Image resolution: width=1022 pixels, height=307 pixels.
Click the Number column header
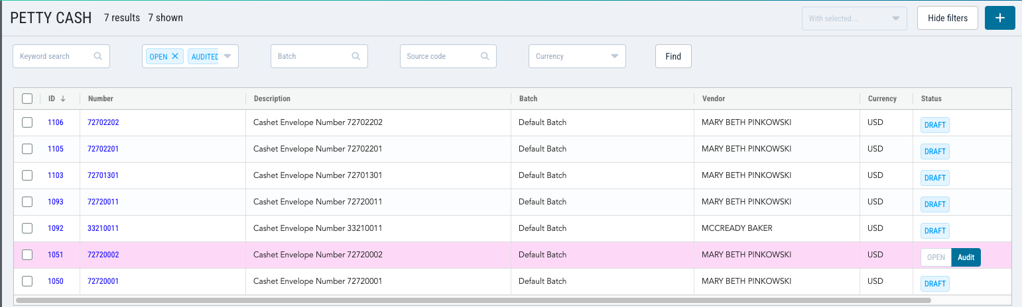click(x=101, y=99)
